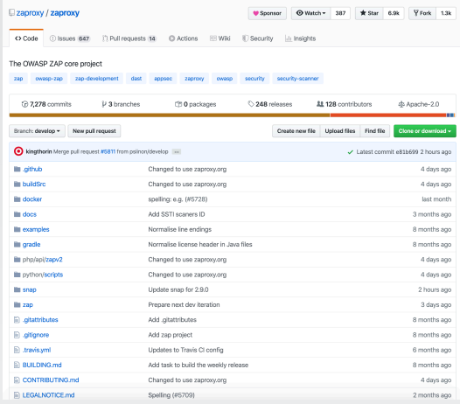Click the dast topic tag
Screen dimensions: 460x404
(x=136, y=79)
